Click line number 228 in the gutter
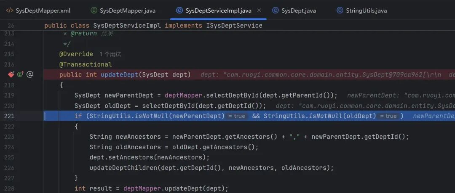Screen dimensions: 455x193 point(9,188)
